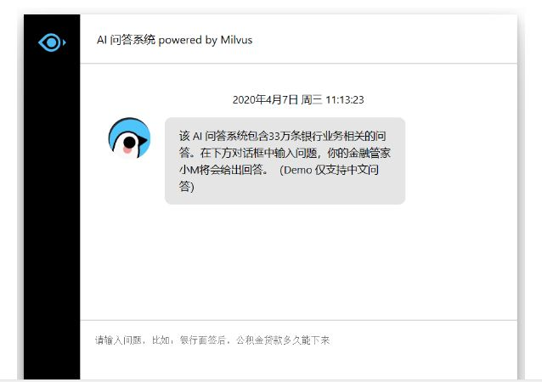Click the blue Milvus eye logo
Viewport: 542px width, 382px height.
[x=52, y=42]
